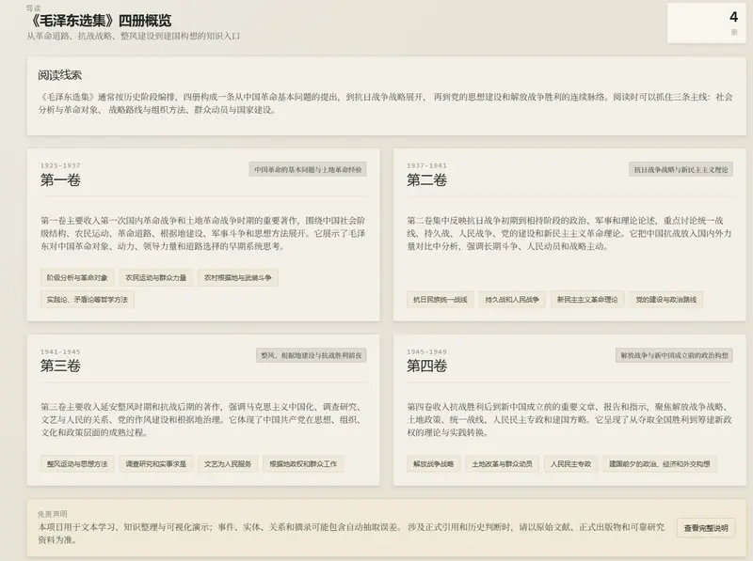Click the 1937-1941 date label

pyautogui.click(x=427, y=165)
